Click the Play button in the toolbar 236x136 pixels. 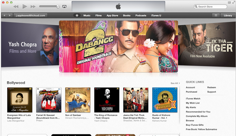(25, 6)
